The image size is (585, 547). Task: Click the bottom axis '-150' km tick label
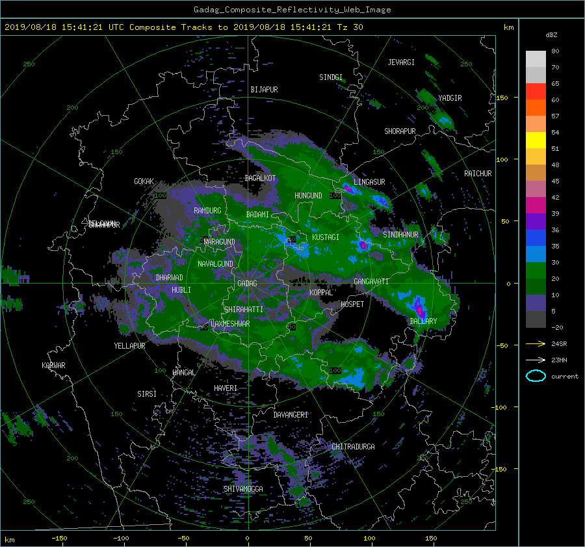click(59, 538)
